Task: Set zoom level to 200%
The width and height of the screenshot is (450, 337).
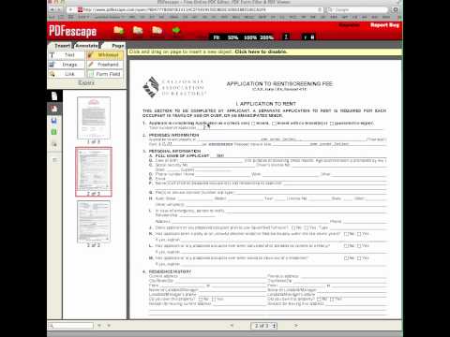Action: (266, 37)
